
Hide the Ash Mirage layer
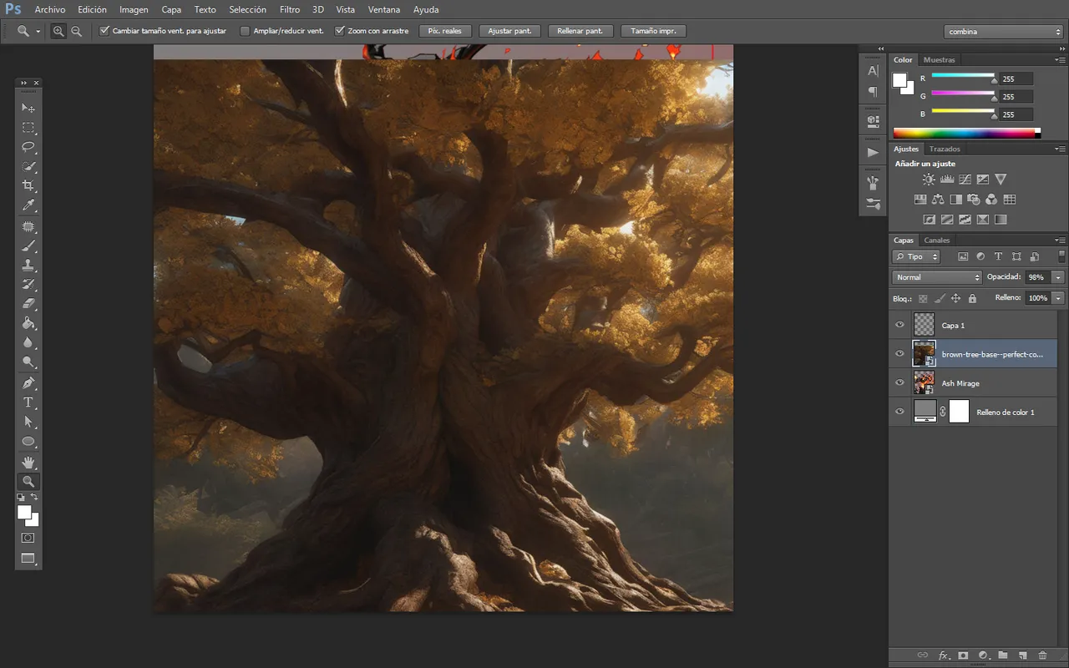tap(899, 383)
